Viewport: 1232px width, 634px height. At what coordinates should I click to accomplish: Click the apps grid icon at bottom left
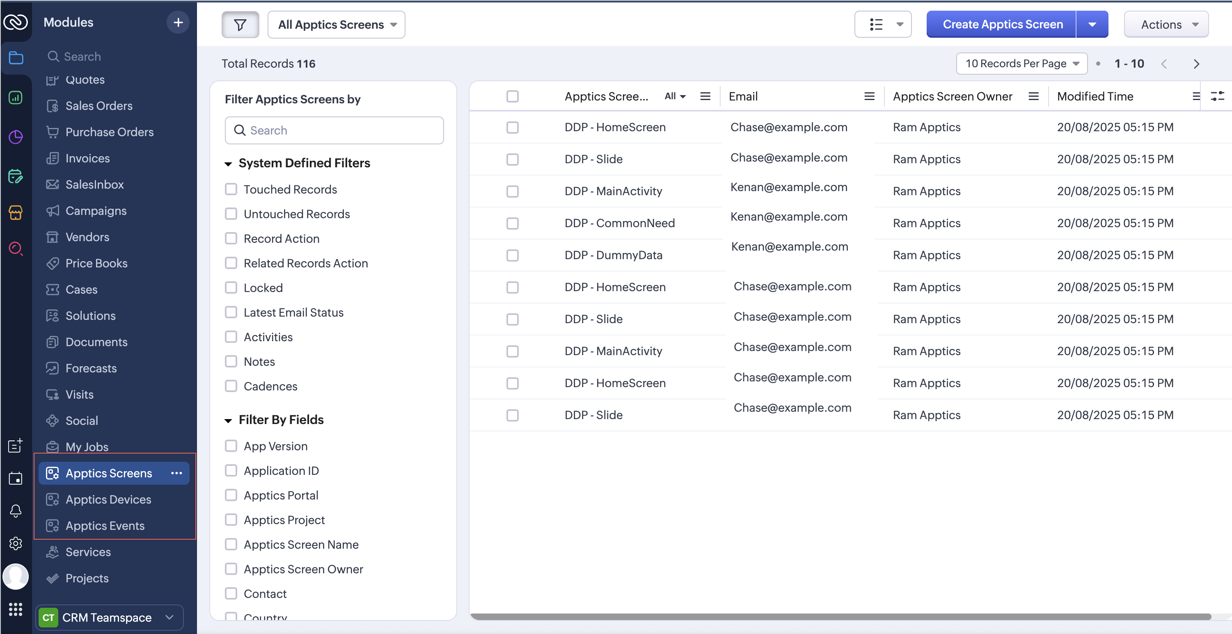coord(15,609)
